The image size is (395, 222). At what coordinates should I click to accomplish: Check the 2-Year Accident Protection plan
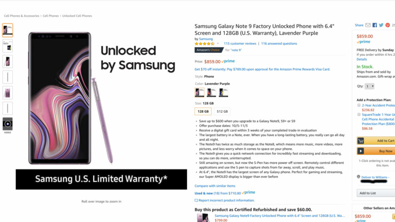(x=359, y=106)
